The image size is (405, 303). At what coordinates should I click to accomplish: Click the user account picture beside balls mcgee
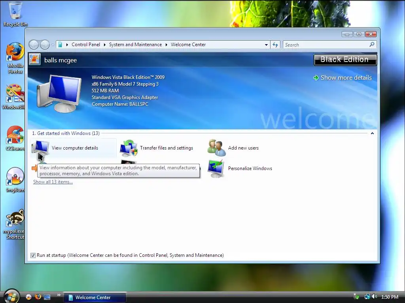pyautogui.click(x=35, y=59)
